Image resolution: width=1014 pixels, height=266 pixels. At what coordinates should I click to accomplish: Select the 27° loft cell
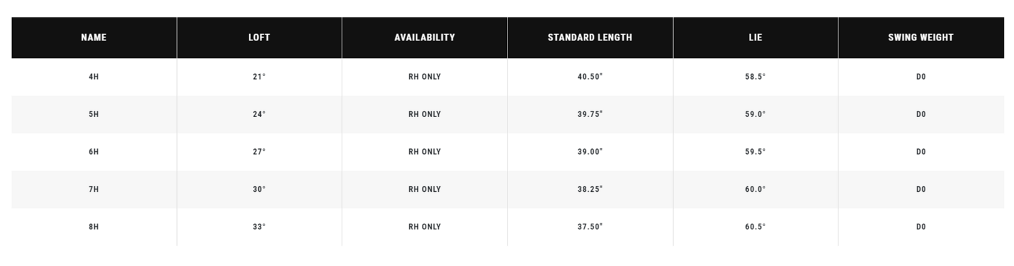coord(259,151)
